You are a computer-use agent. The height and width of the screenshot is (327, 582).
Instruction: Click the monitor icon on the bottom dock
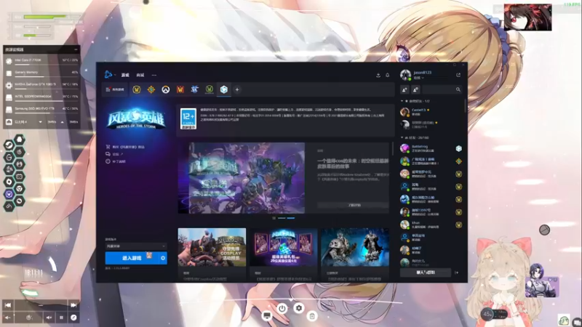266,315
